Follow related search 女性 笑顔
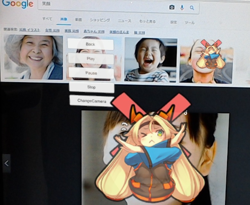The width and height of the screenshot is (250, 205). click(x=52, y=30)
